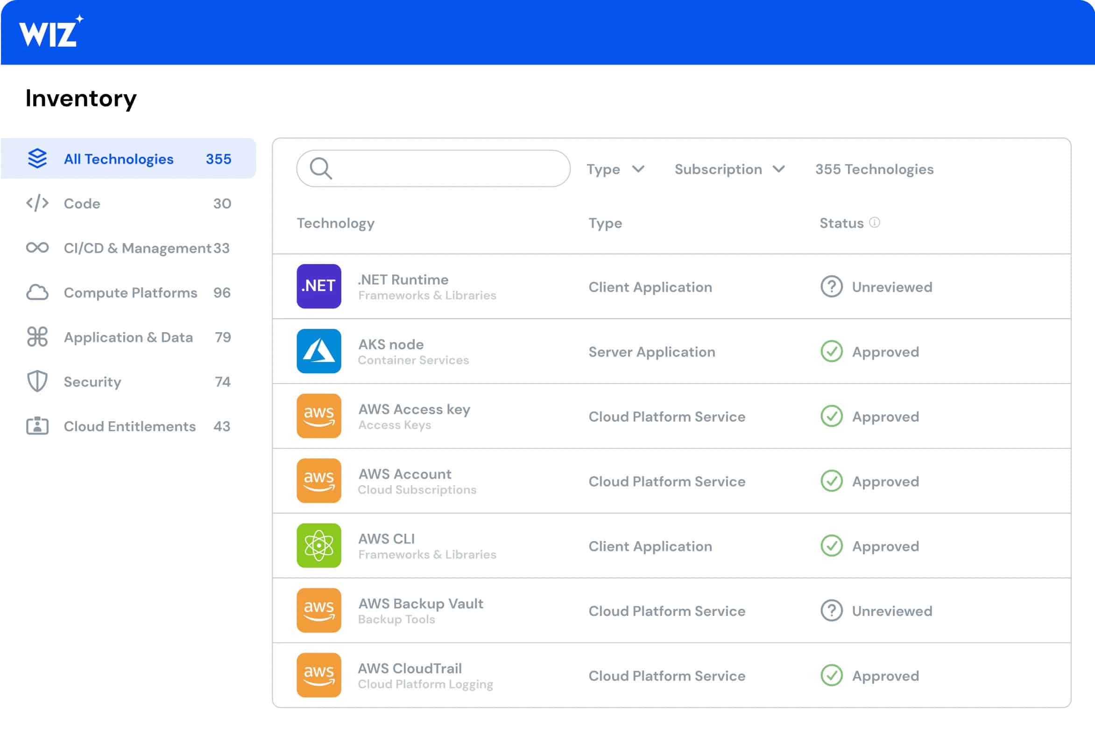The width and height of the screenshot is (1095, 732).
Task: Click the AWS Account logo icon
Action: tap(319, 481)
